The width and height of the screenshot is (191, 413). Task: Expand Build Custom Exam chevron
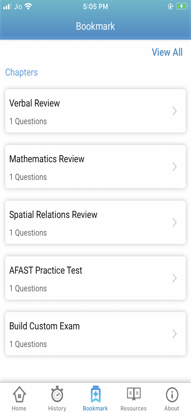click(174, 334)
